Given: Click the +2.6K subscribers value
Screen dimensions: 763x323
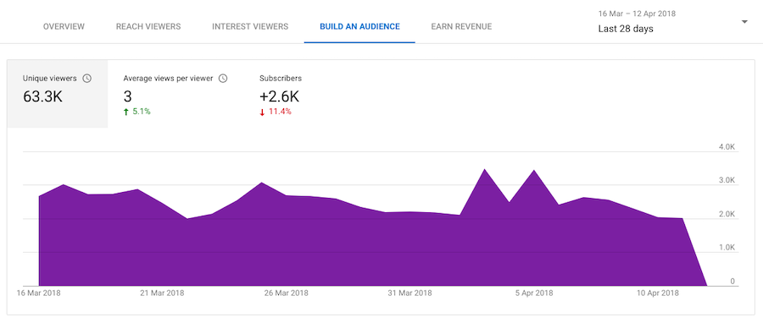Looking at the screenshot, I should pyautogui.click(x=279, y=96).
